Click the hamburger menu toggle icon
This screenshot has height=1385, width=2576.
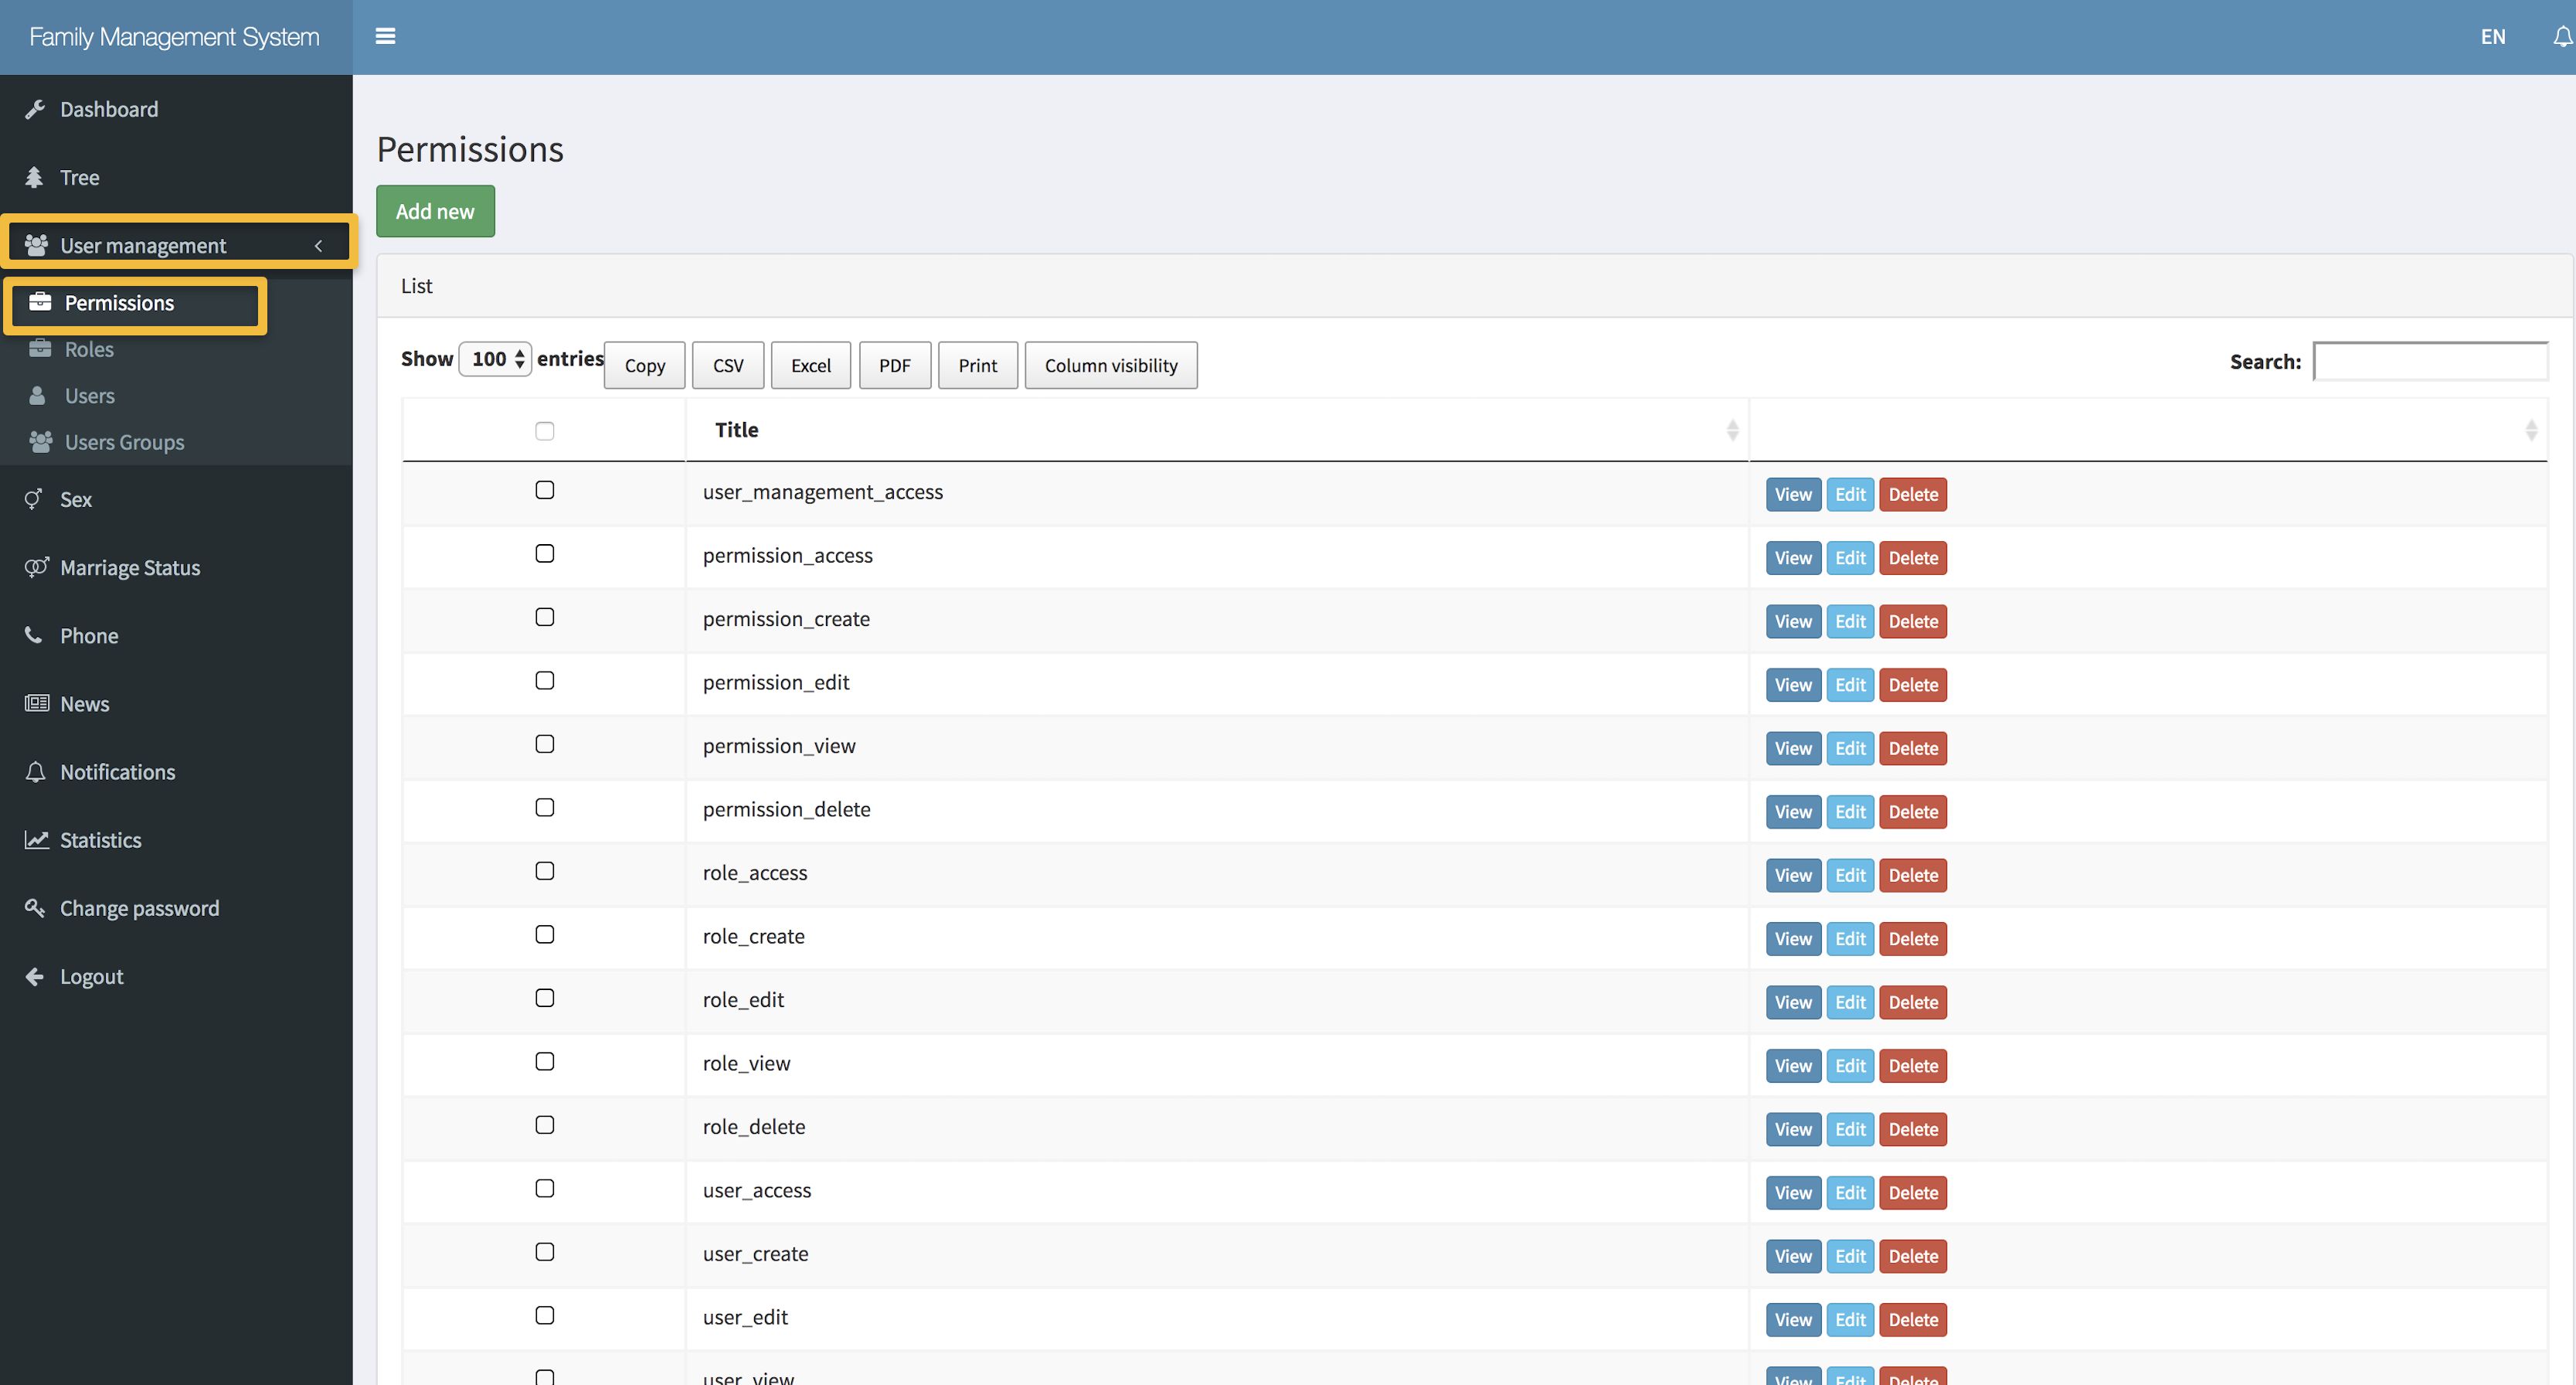(x=385, y=36)
